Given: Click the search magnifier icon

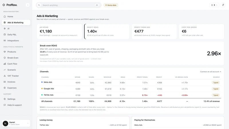Looking at the screenshot, I should (x=39, y=5).
